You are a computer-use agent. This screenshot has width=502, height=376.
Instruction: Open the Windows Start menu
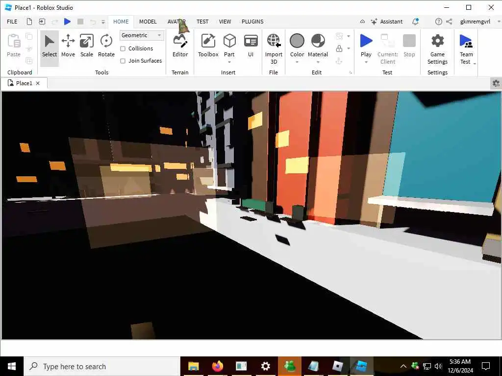pos(12,366)
